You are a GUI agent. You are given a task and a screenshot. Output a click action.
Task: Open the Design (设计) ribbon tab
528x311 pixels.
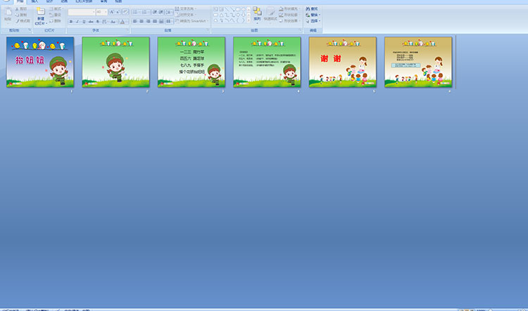pyautogui.click(x=49, y=2)
